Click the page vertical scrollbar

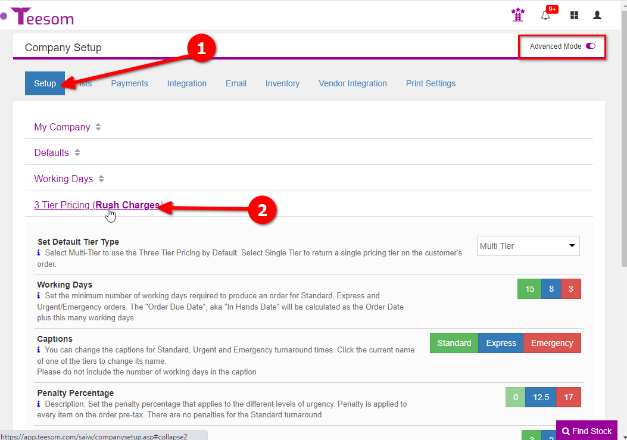pos(624,138)
